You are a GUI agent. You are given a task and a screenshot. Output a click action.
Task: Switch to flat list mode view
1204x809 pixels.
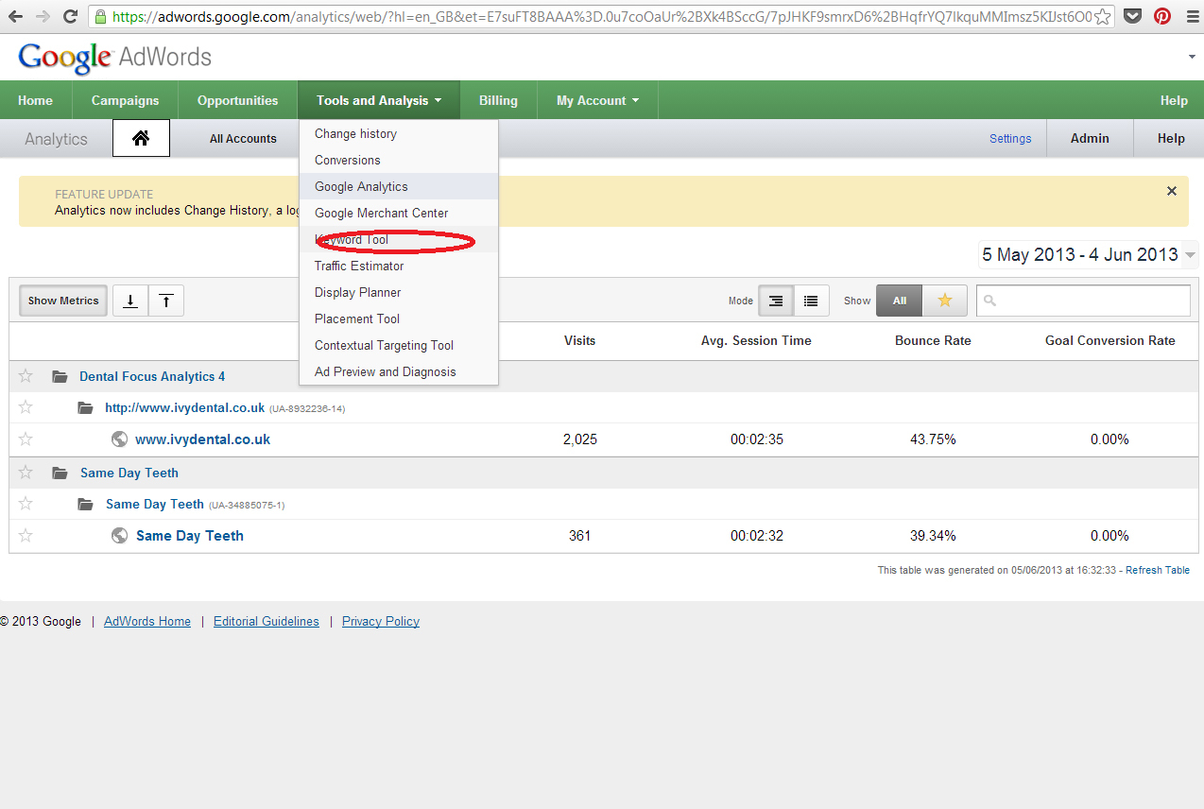[x=811, y=301]
